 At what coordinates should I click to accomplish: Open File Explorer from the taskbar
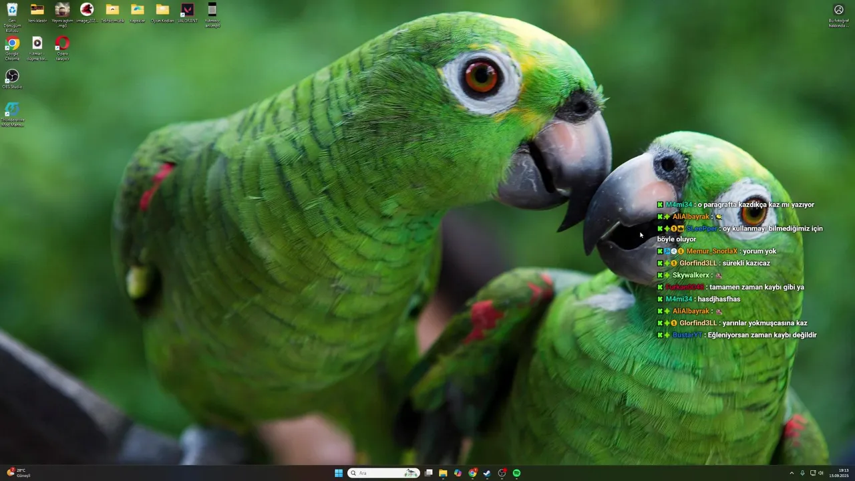[443, 473]
